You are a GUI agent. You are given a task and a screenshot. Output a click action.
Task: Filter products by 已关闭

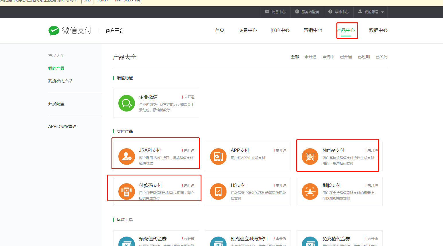click(x=382, y=57)
